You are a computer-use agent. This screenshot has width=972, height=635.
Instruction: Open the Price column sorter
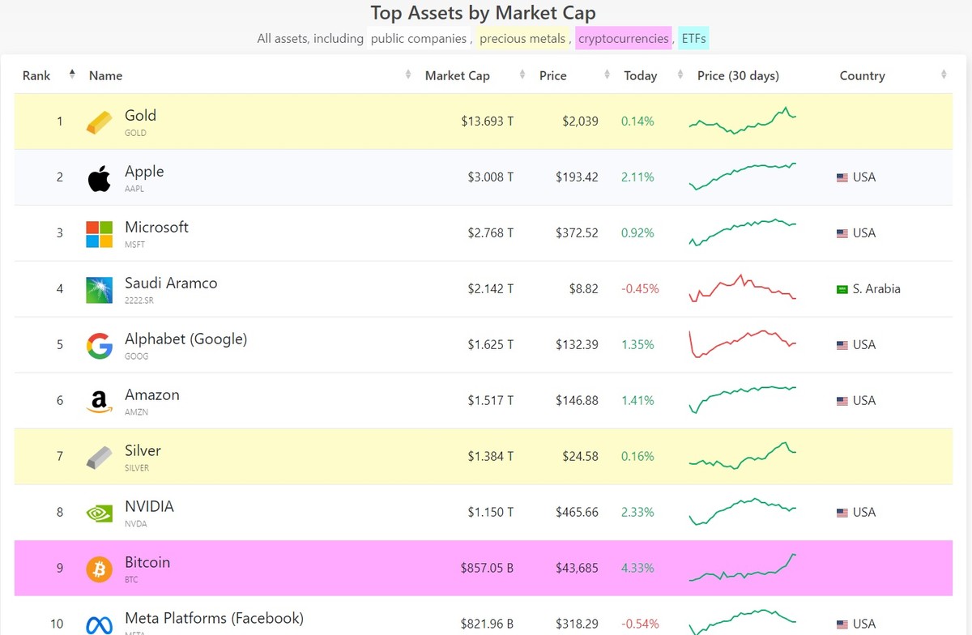[x=606, y=75]
